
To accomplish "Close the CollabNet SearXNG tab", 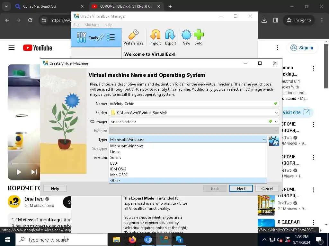I will pos(82,6).
